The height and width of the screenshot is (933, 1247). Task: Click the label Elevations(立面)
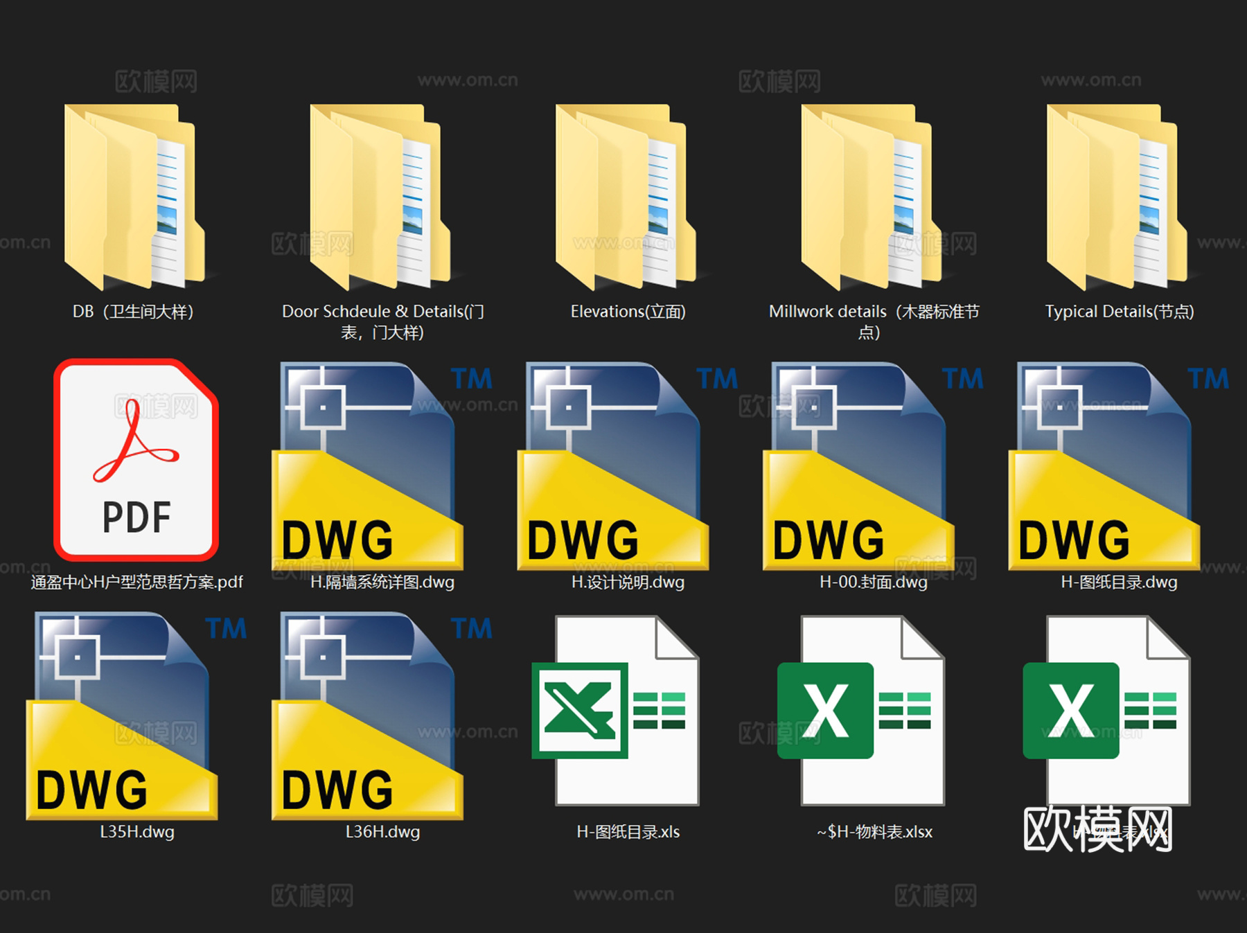pyautogui.click(x=628, y=312)
